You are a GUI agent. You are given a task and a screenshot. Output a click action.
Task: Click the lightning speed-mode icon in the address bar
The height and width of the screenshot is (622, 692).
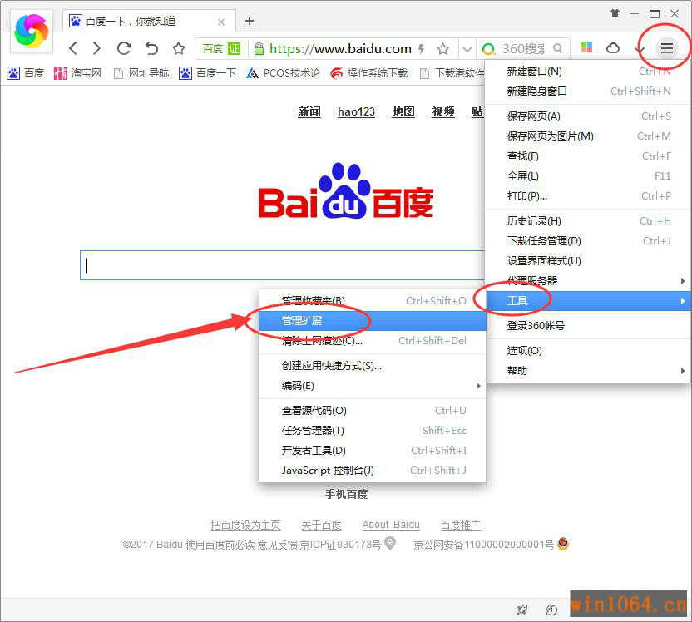tap(422, 48)
